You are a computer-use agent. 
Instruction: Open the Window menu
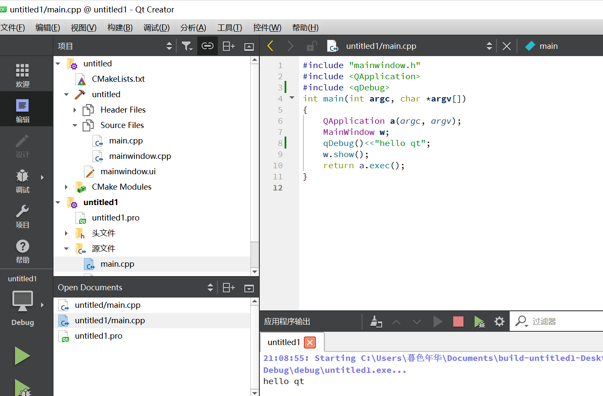pos(267,27)
